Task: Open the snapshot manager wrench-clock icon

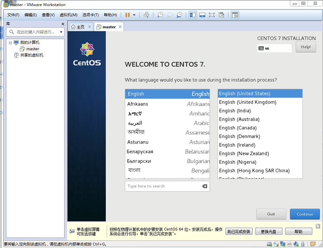Action: pos(179,15)
